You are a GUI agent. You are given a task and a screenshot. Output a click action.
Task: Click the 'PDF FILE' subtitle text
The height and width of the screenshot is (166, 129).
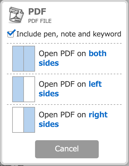40,21
